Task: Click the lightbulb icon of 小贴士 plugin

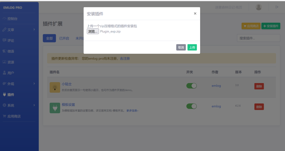Action: [55, 87]
